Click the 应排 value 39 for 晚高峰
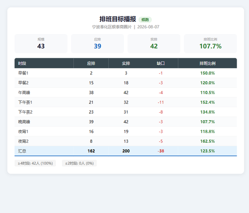 point(91,122)
